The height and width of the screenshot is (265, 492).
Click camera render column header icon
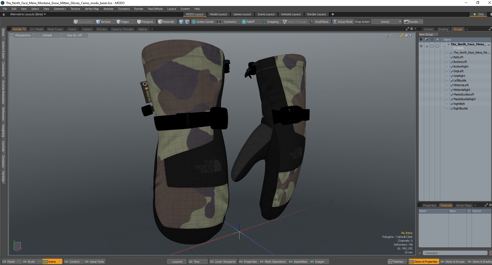[426, 40]
